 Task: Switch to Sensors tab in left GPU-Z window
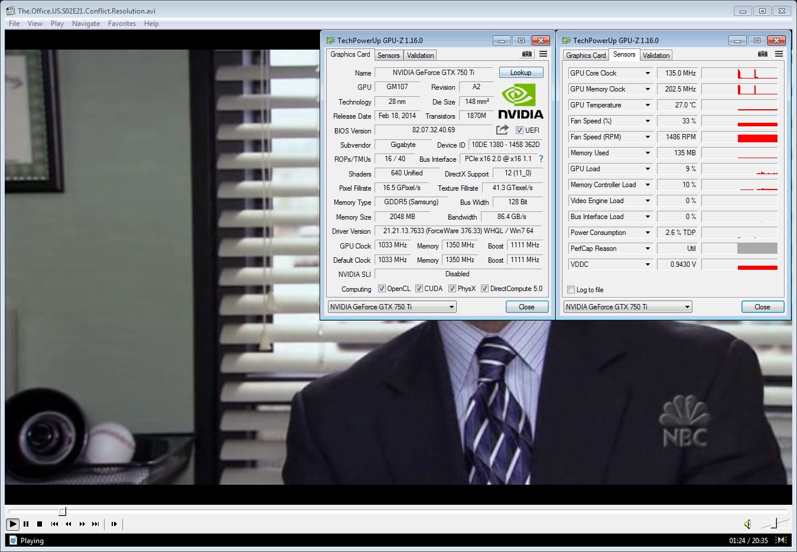(389, 55)
